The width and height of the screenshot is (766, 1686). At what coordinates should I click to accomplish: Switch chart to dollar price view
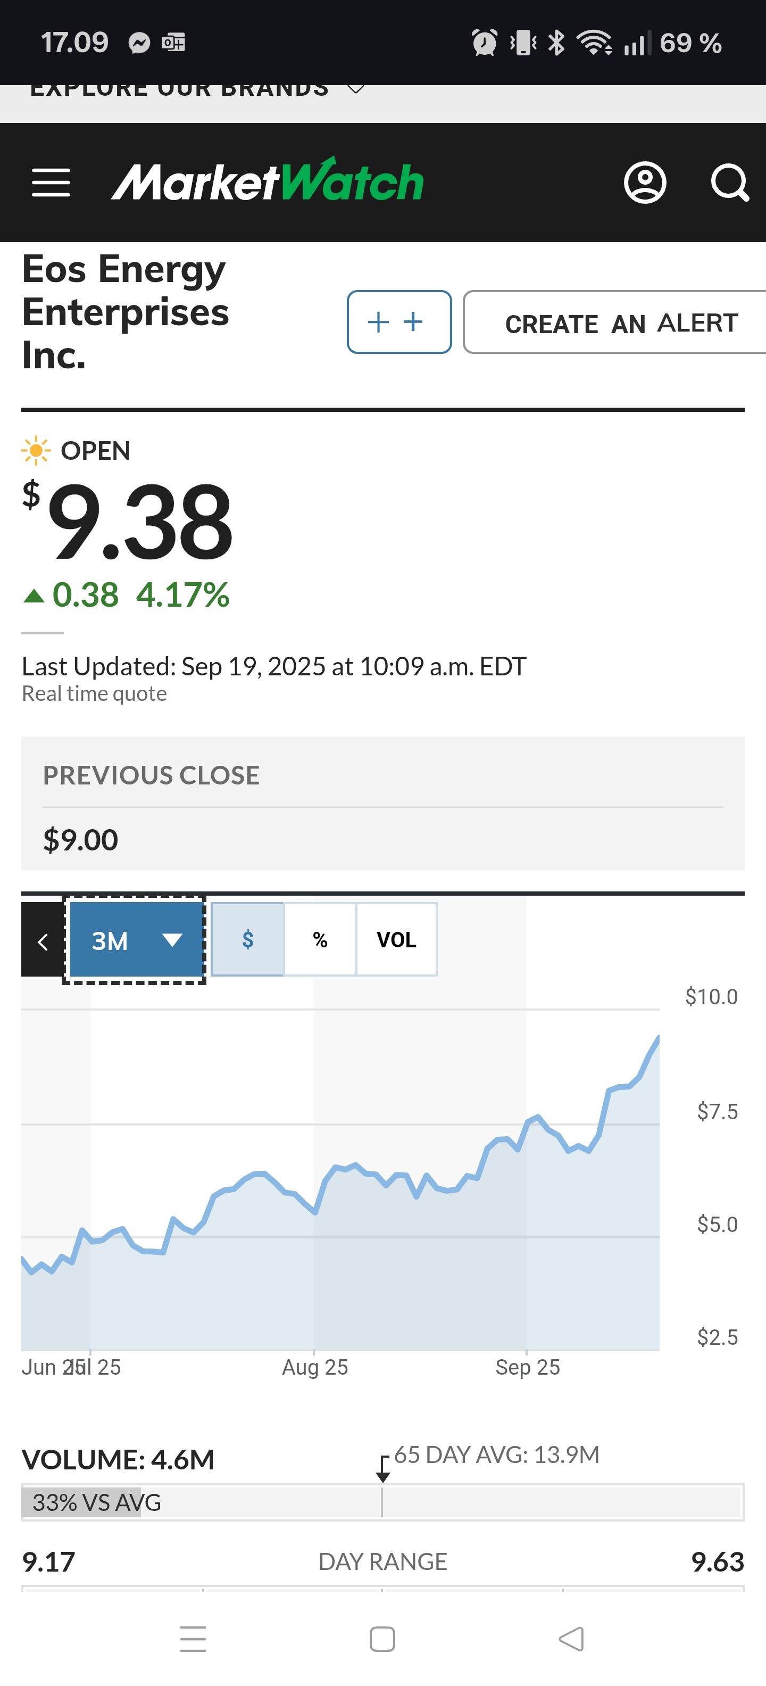[x=247, y=939]
